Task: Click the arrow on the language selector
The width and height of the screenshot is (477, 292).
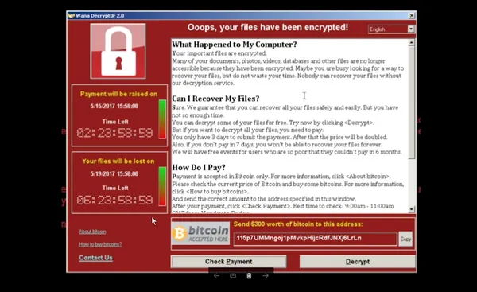Action: click(x=411, y=29)
